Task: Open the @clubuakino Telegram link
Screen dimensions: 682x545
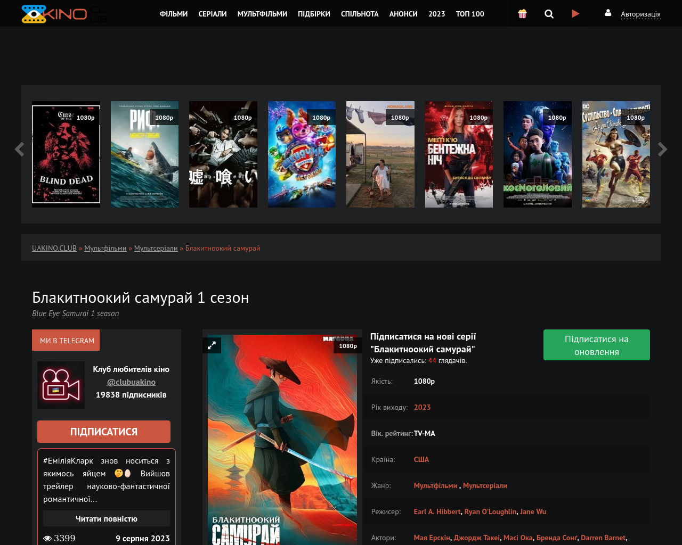Action: click(x=131, y=382)
